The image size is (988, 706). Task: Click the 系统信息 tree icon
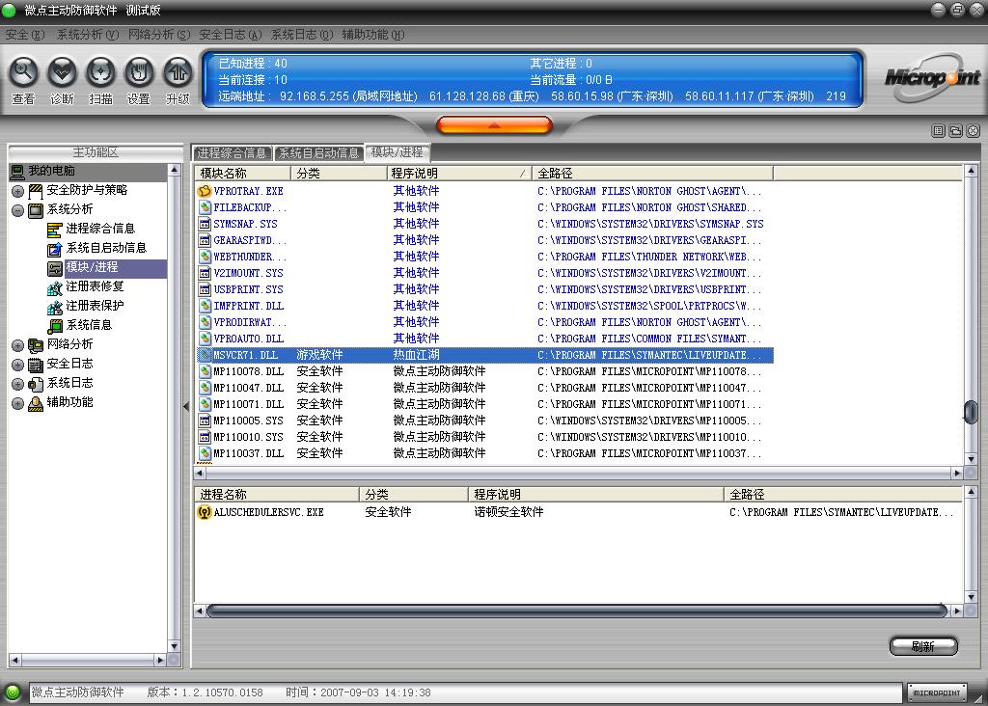(x=55, y=326)
